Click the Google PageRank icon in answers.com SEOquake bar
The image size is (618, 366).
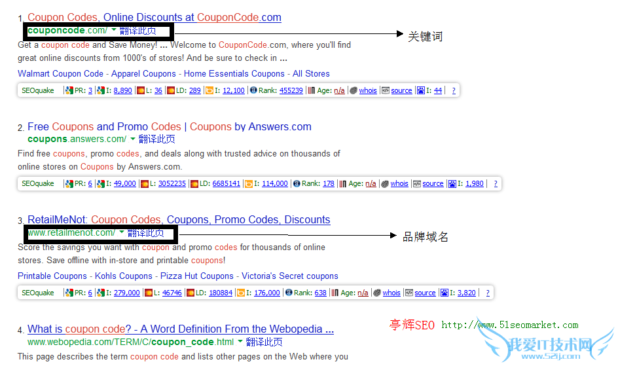69,183
